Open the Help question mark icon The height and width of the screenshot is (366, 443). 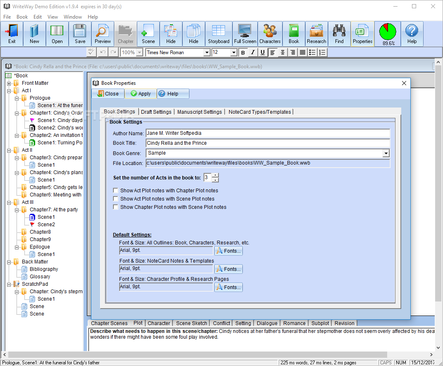(x=412, y=34)
